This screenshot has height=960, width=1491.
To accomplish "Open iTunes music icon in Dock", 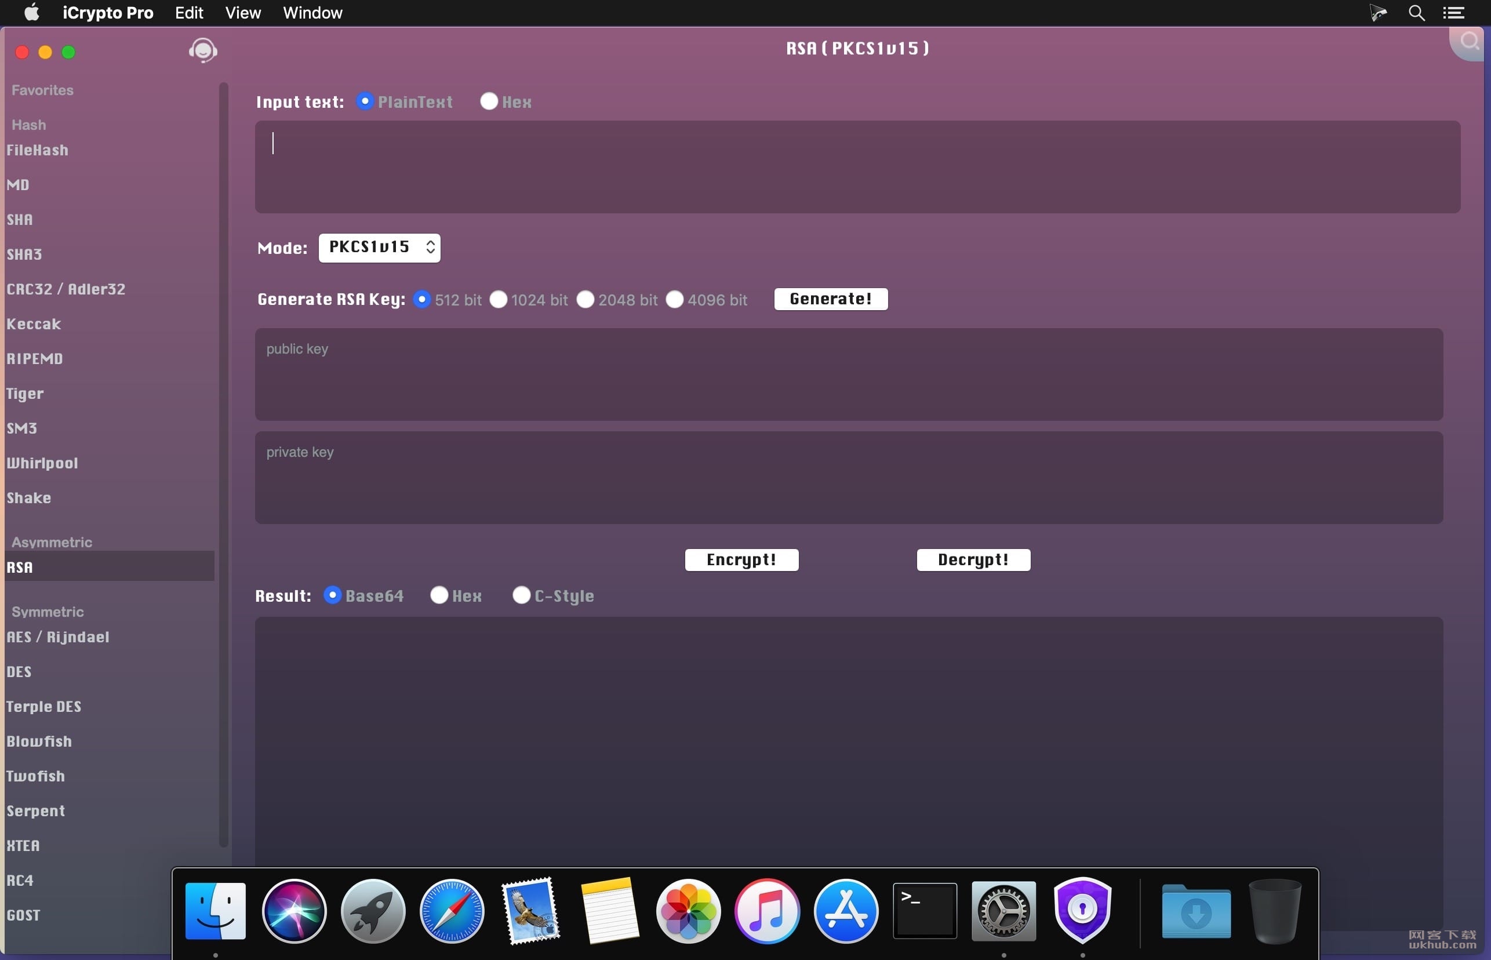I will click(x=768, y=911).
